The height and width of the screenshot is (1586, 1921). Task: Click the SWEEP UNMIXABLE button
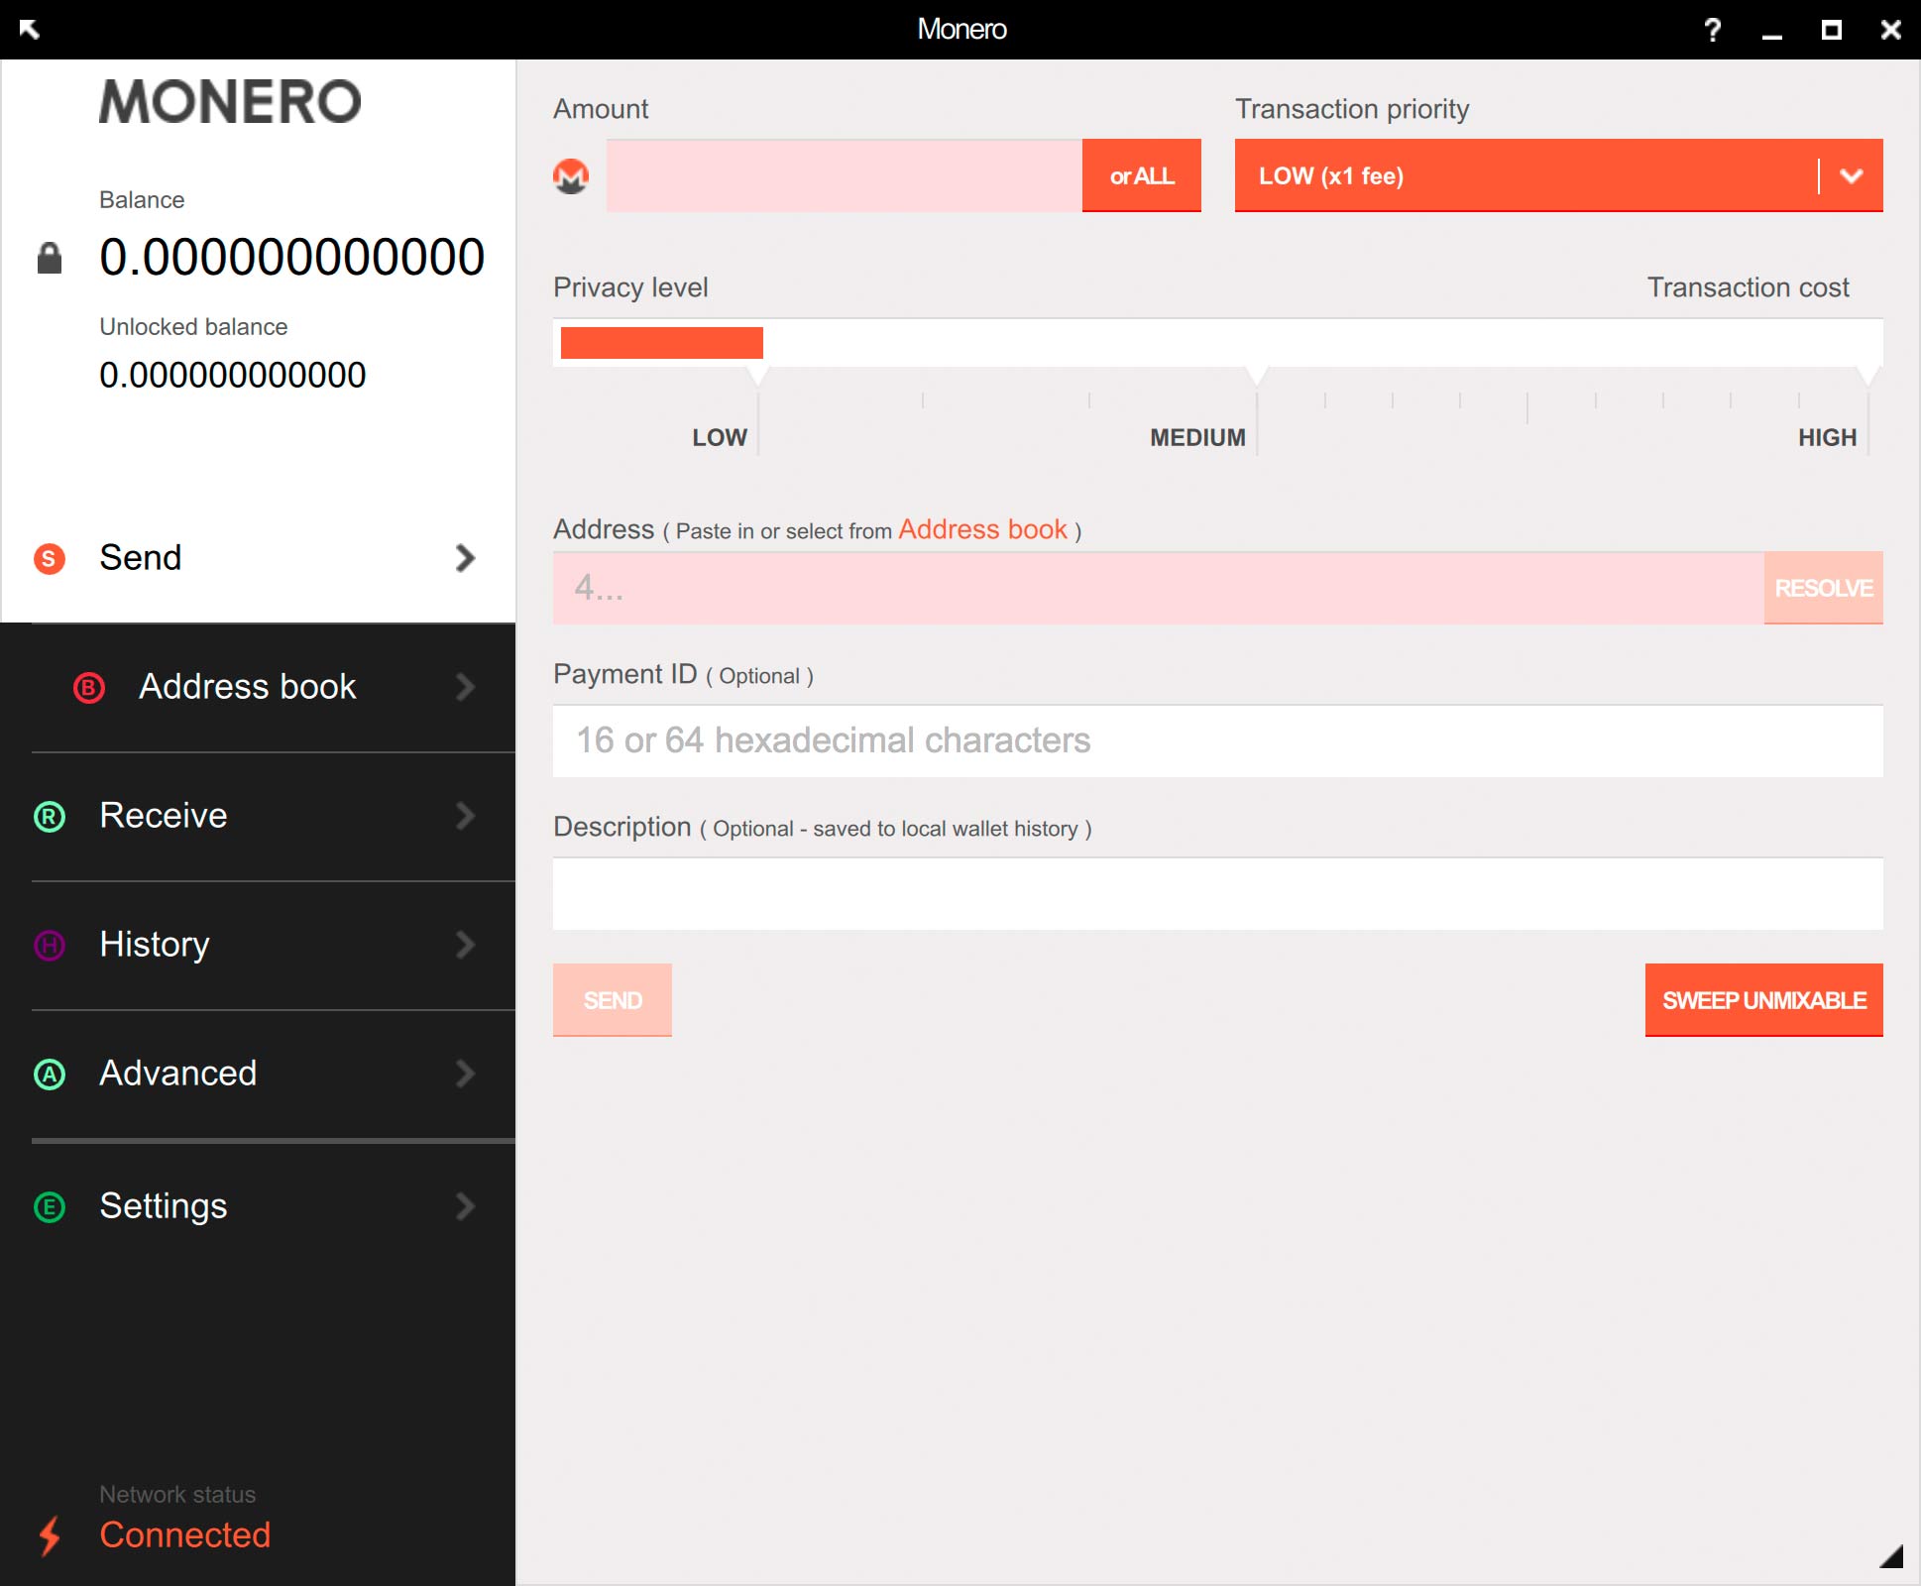pyautogui.click(x=1761, y=1002)
